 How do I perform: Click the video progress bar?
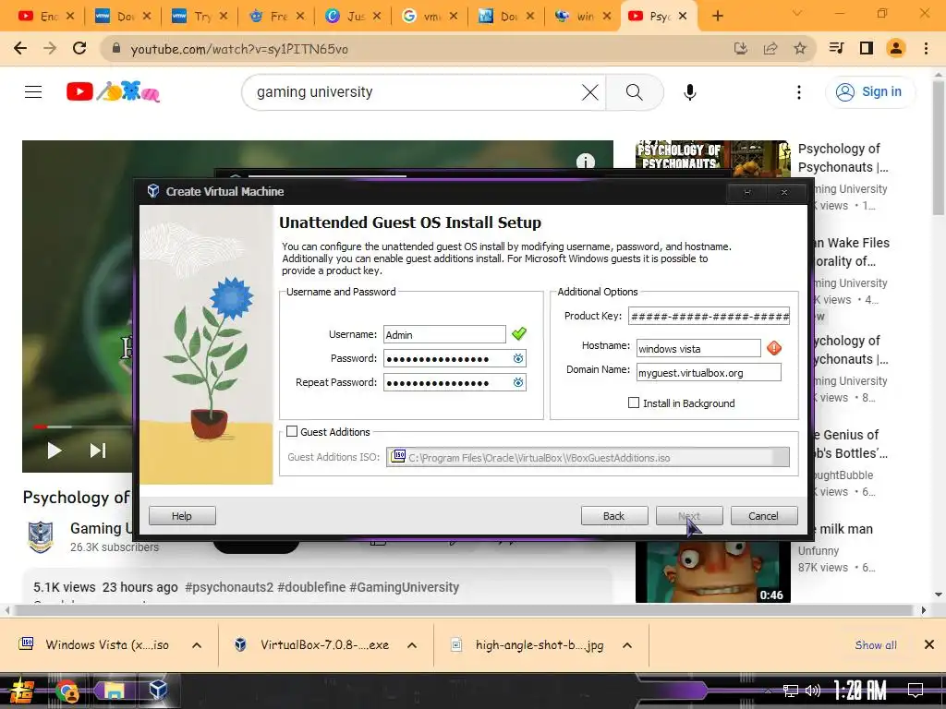(81, 427)
